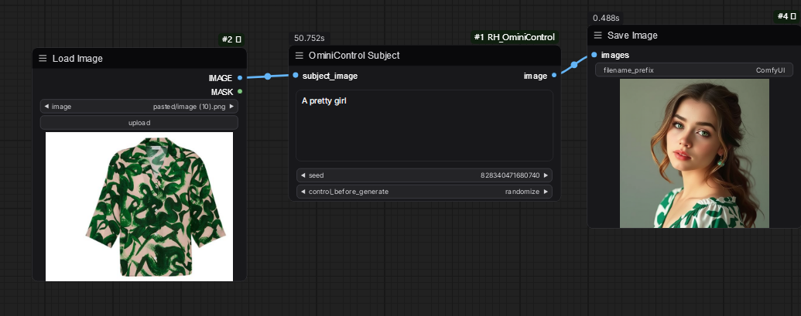Select previous image file with left arrow
801x316 pixels.
click(x=46, y=107)
